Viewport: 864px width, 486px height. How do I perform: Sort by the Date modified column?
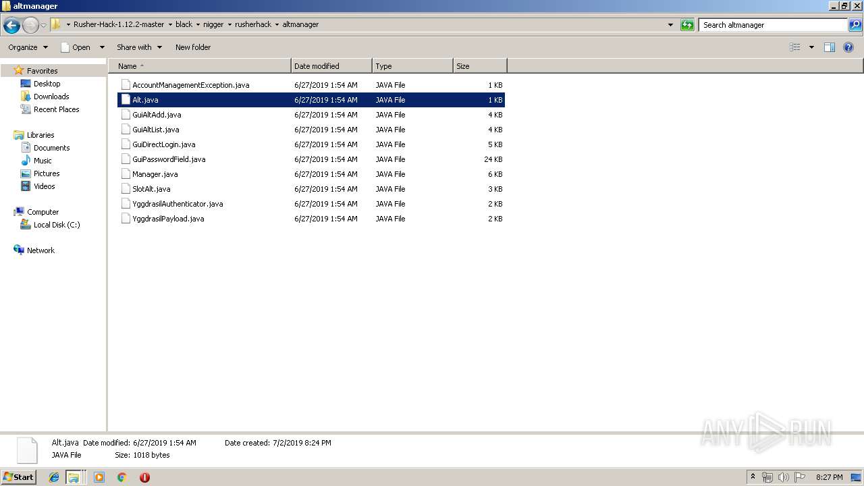[331, 66]
